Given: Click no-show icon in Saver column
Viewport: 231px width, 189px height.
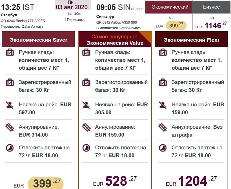Looking at the screenshot, I should click(10, 105).
